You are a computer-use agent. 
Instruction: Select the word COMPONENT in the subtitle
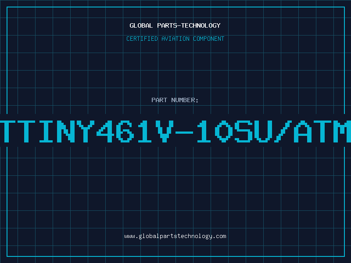209,39
